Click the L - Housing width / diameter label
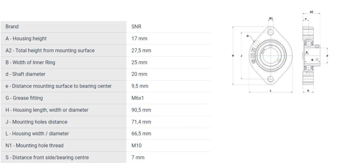This screenshot has height=163, width=338. coord(37,134)
